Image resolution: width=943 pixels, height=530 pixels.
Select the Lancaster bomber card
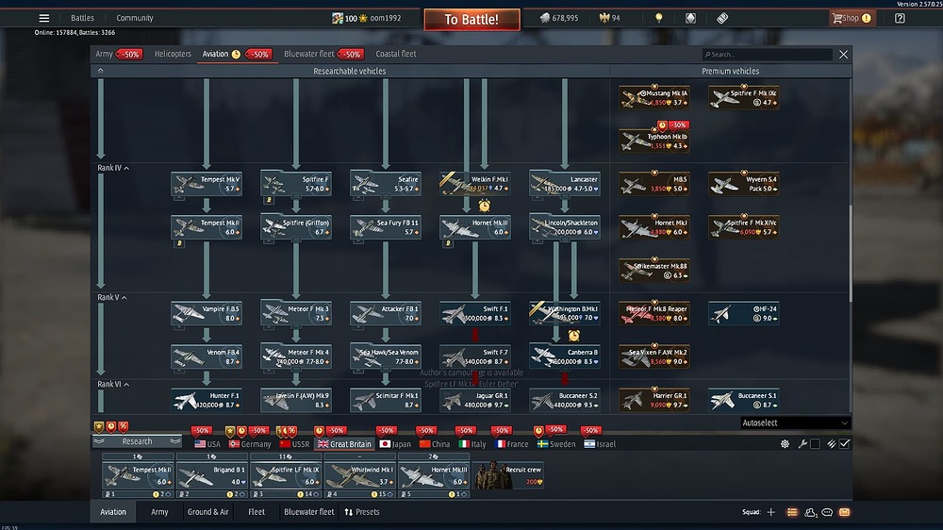(565, 184)
